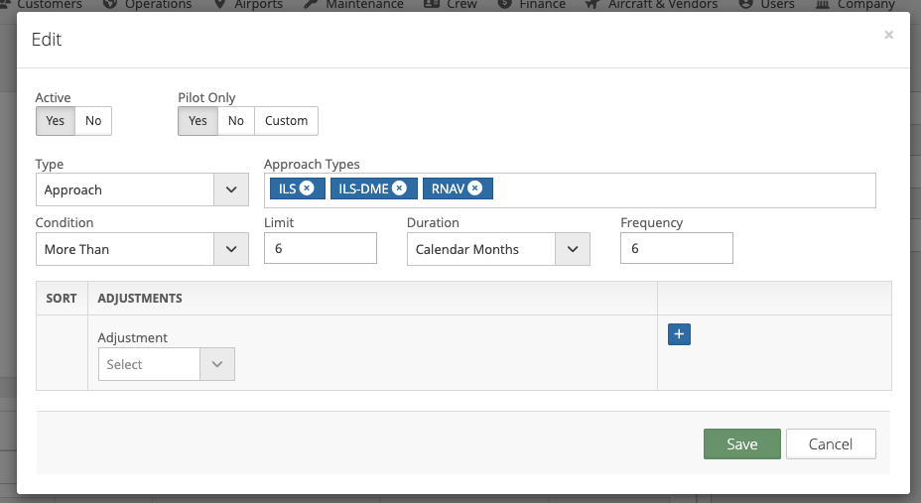
Task: Cancel the Edit dialog
Action: 831,443
